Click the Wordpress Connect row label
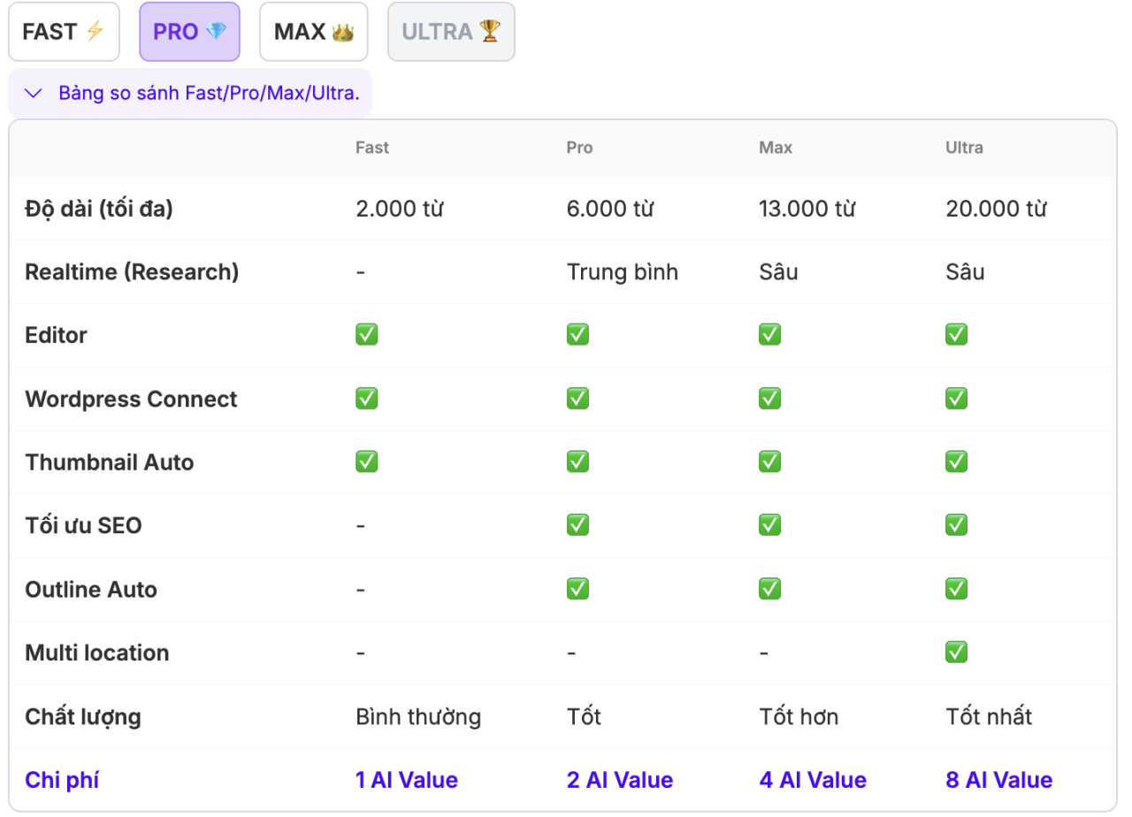Screen dimensions: 1132x817 [131, 400]
